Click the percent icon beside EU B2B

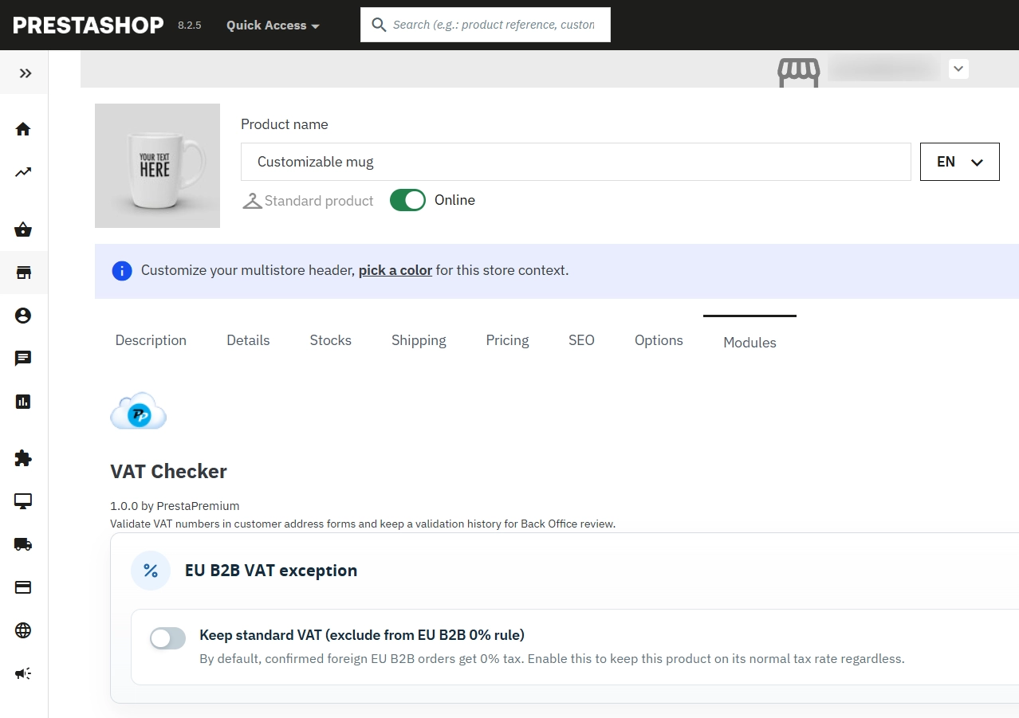click(151, 571)
